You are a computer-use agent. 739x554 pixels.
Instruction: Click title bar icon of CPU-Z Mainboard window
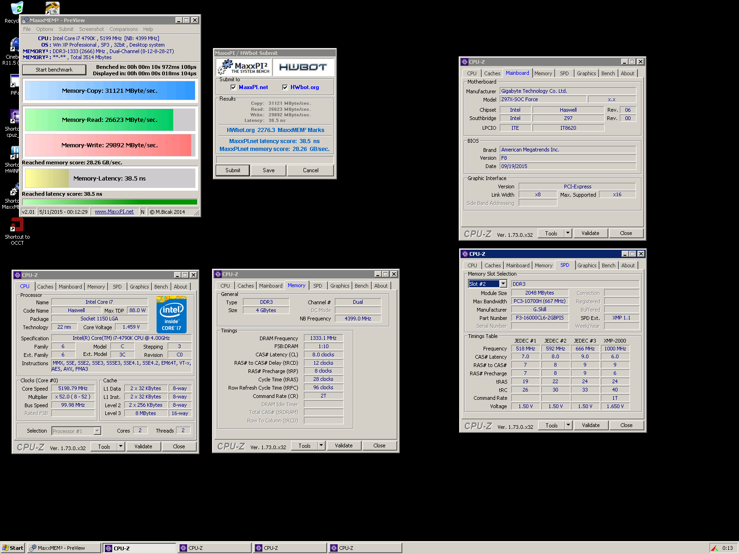465,62
